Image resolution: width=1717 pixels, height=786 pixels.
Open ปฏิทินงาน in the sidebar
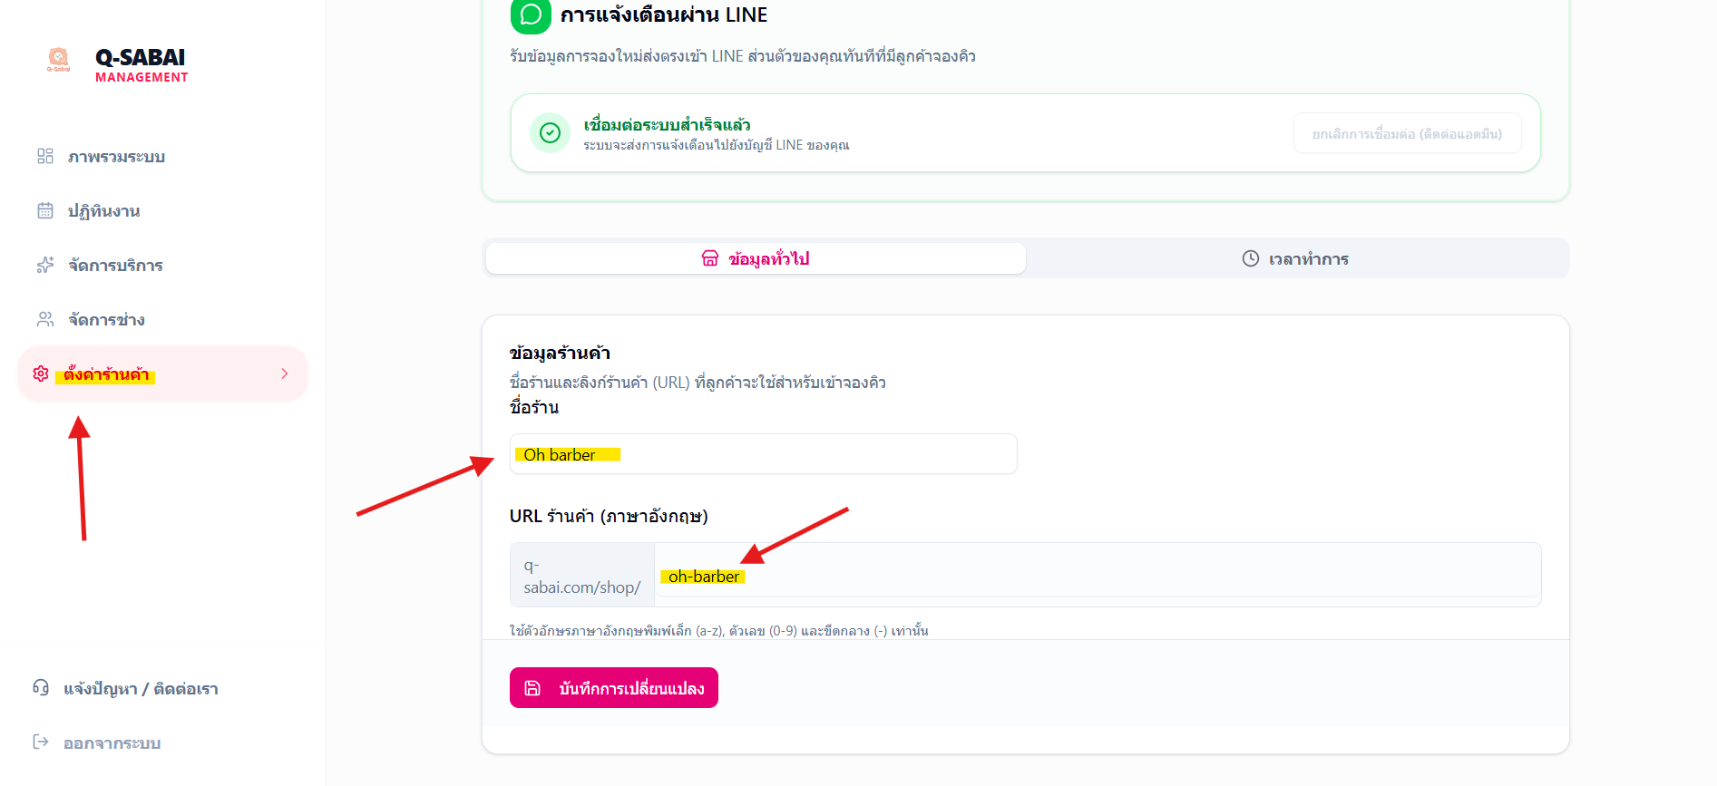click(x=103, y=211)
